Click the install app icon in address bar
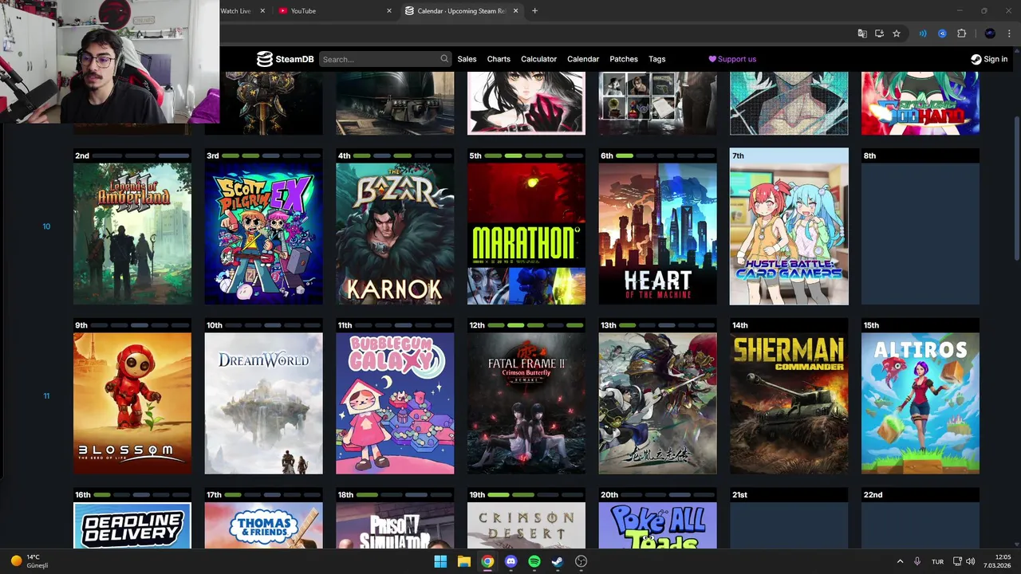Screen dimensions: 1021x574 click(x=879, y=33)
